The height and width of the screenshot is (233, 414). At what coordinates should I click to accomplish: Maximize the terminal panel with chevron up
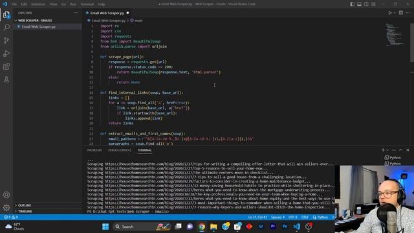401,150
